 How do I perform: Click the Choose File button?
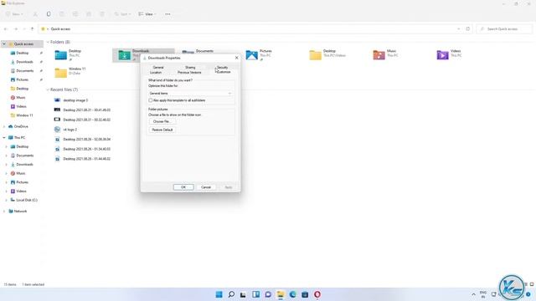(162, 121)
